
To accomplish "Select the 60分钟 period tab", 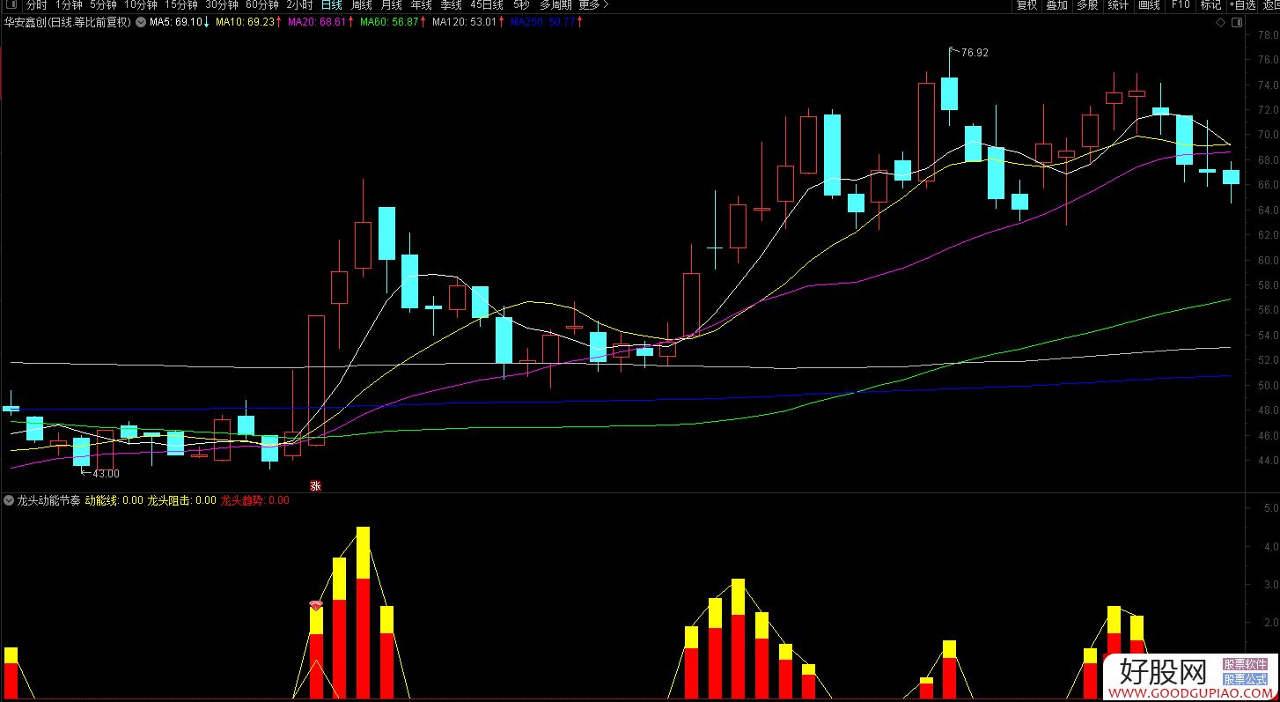I will (x=262, y=5).
